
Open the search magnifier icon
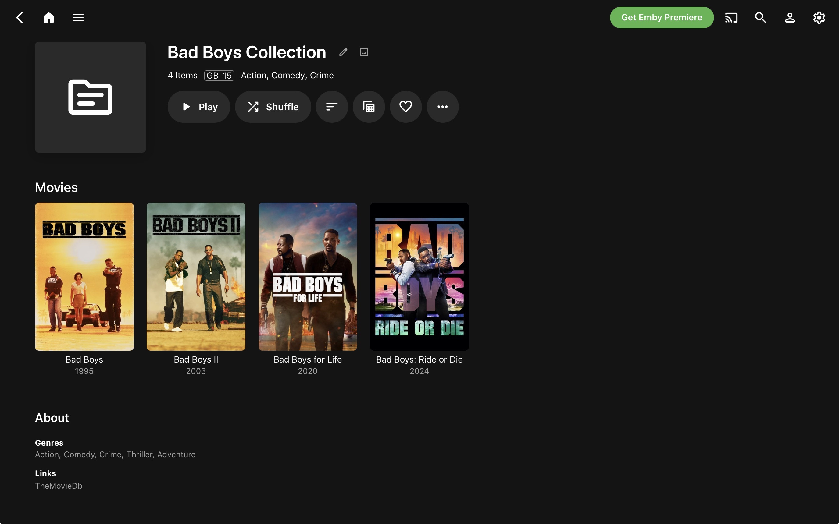click(760, 18)
